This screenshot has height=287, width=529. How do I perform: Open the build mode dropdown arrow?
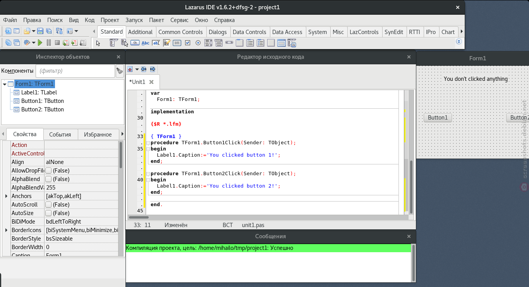pyautogui.click(x=34, y=43)
